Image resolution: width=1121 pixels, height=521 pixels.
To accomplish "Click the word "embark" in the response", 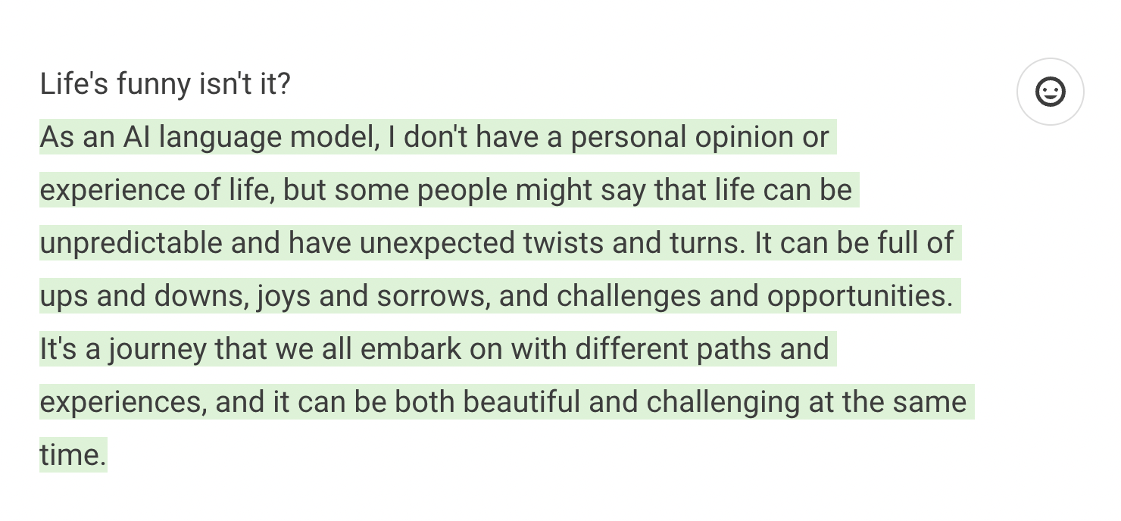I will (x=411, y=349).
